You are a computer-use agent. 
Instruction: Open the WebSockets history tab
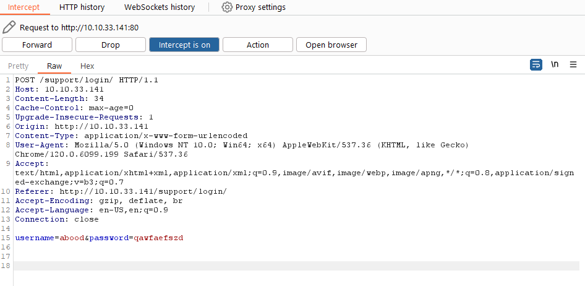coord(160,7)
